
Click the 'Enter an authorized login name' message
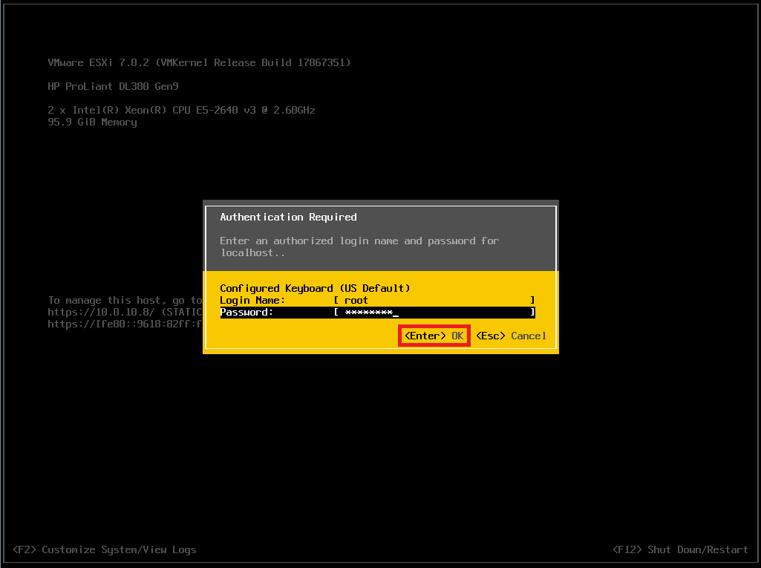(359, 247)
